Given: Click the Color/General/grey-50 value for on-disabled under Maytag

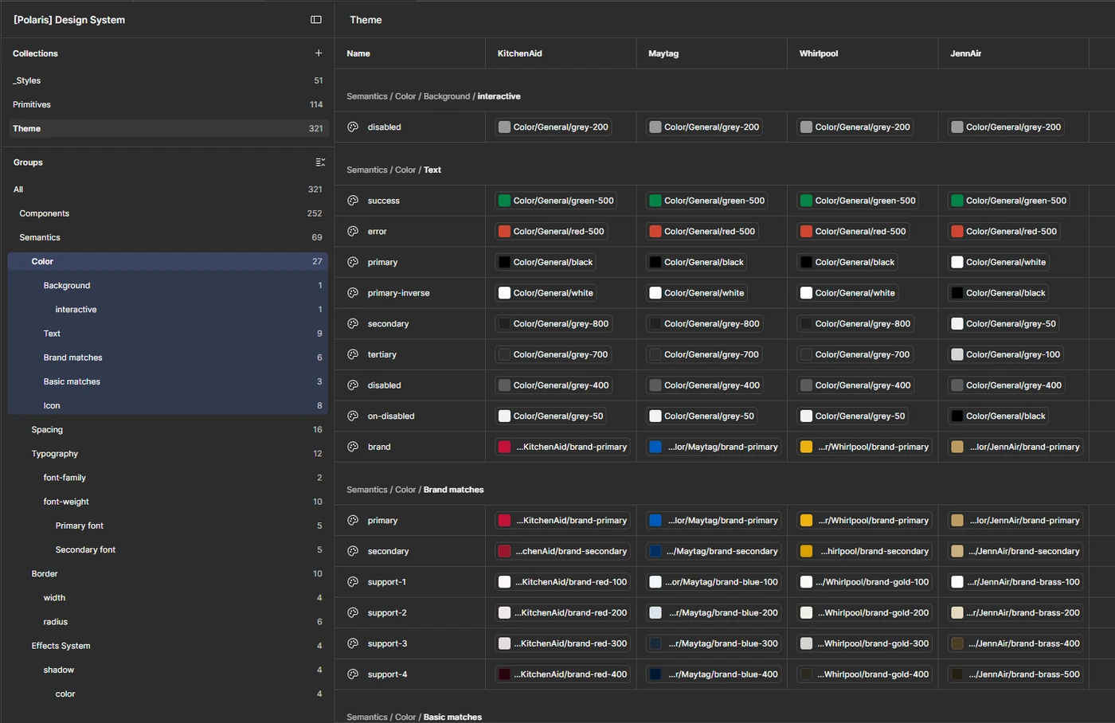Looking at the screenshot, I should (702, 416).
